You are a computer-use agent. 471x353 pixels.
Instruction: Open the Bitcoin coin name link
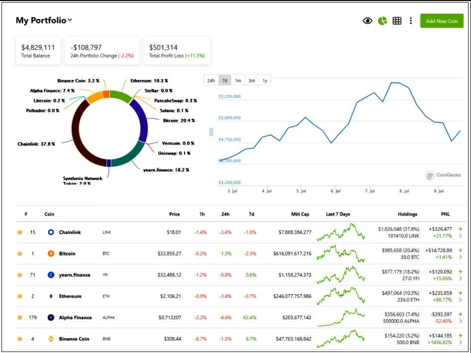[x=67, y=254]
